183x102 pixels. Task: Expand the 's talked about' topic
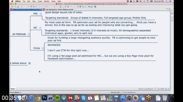point(29,63)
